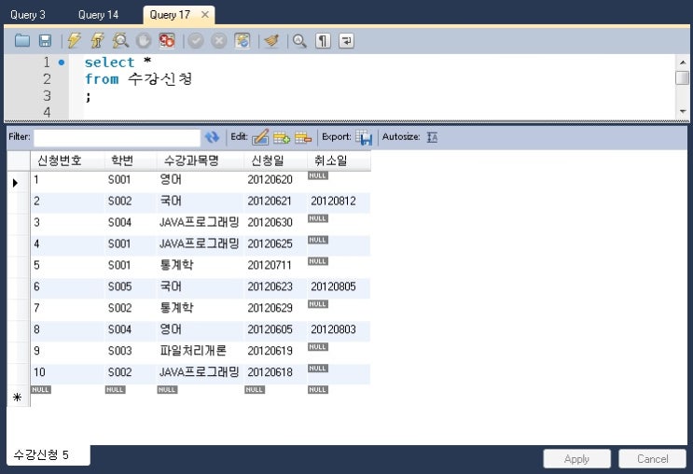The image size is (693, 474).
Task: Sort by the 수강과목명 column header
Action: click(200, 160)
